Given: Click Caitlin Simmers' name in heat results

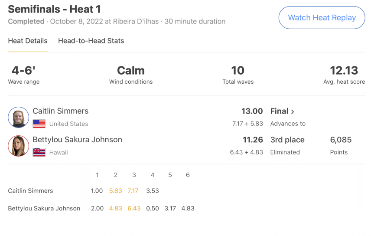Looking at the screenshot, I should pos(61,111).
